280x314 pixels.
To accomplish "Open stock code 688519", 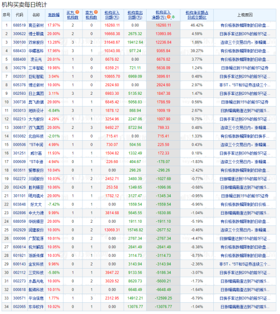I will 19,25.
